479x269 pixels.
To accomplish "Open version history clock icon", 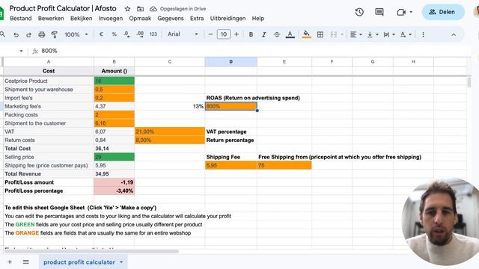I will point(359,12).
